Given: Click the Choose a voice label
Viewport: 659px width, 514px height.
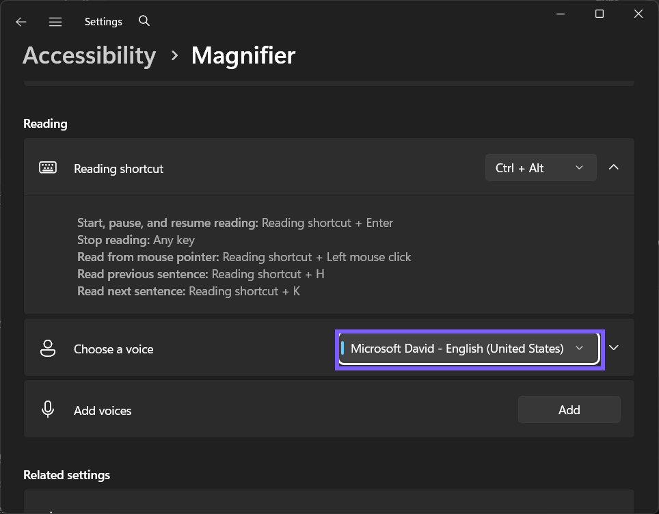Looking at the screenshot, I should pyautogui.click(x=113, y=349).
